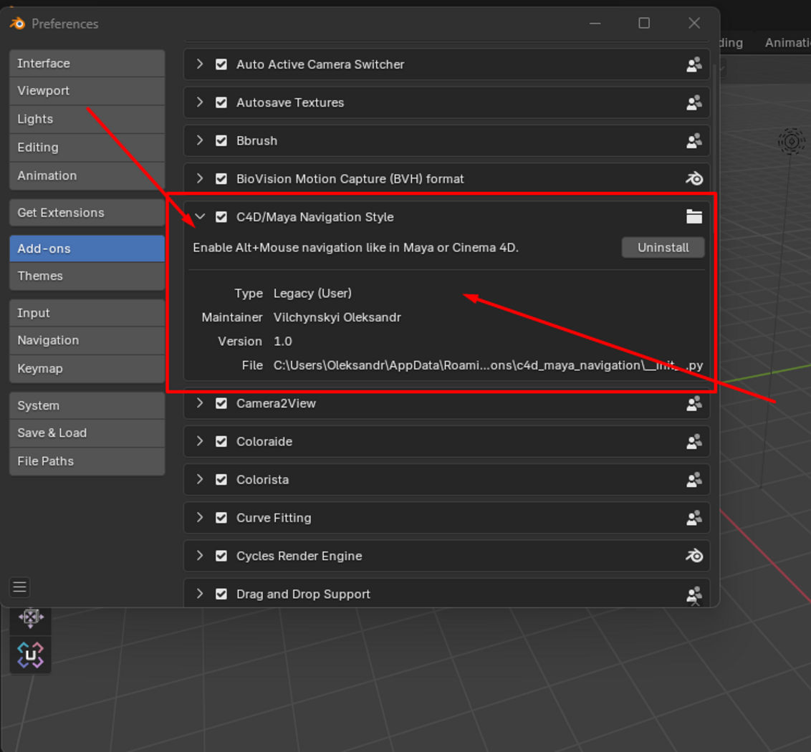Uncheck the Camera2View add-on
The width and height of the screenshot is (811, 752).
coord(221,403)
